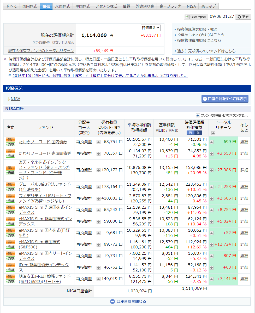
Task: Open the 楽ラップ tab
Action: coord(208,6)
